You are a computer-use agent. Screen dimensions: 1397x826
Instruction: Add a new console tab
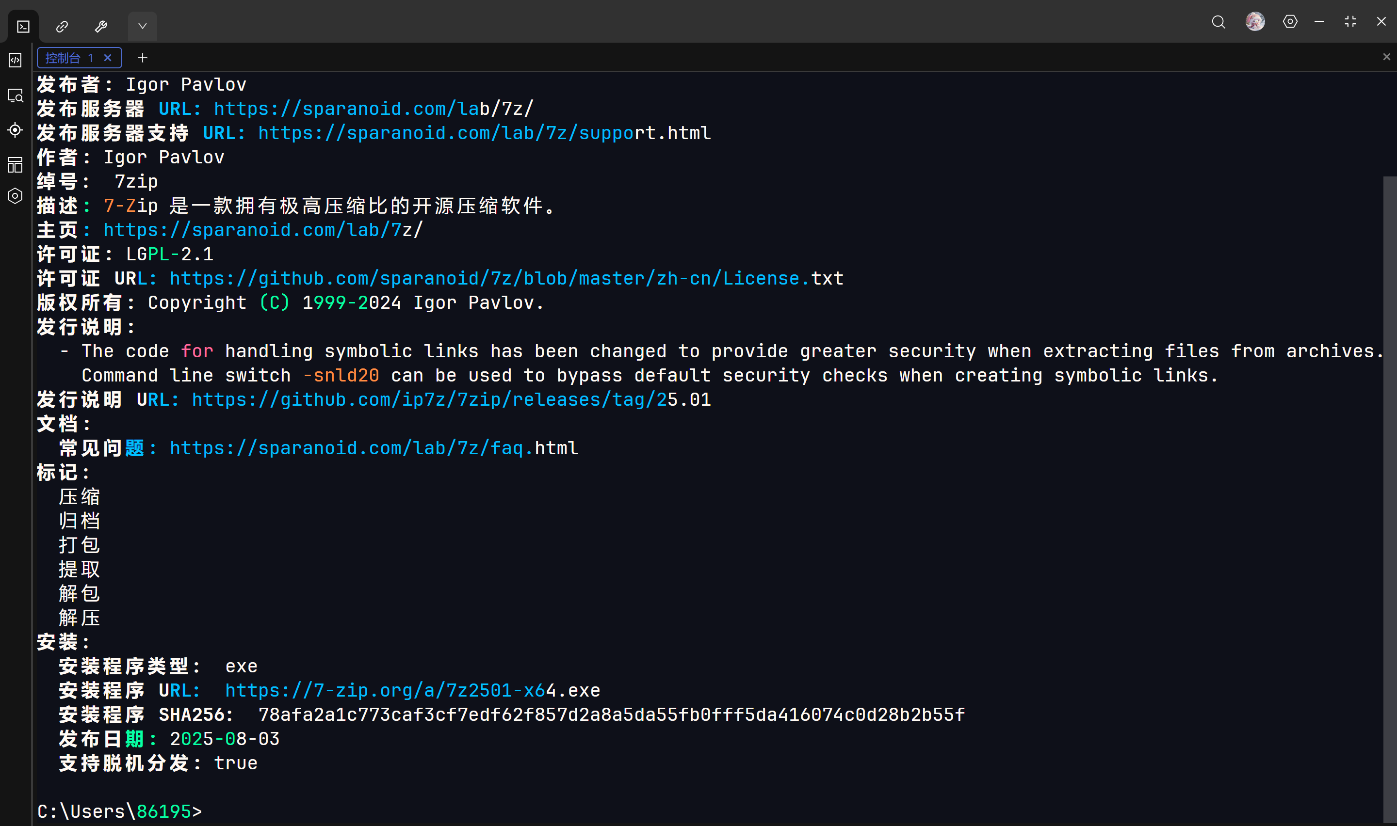(x=143, y=58)
